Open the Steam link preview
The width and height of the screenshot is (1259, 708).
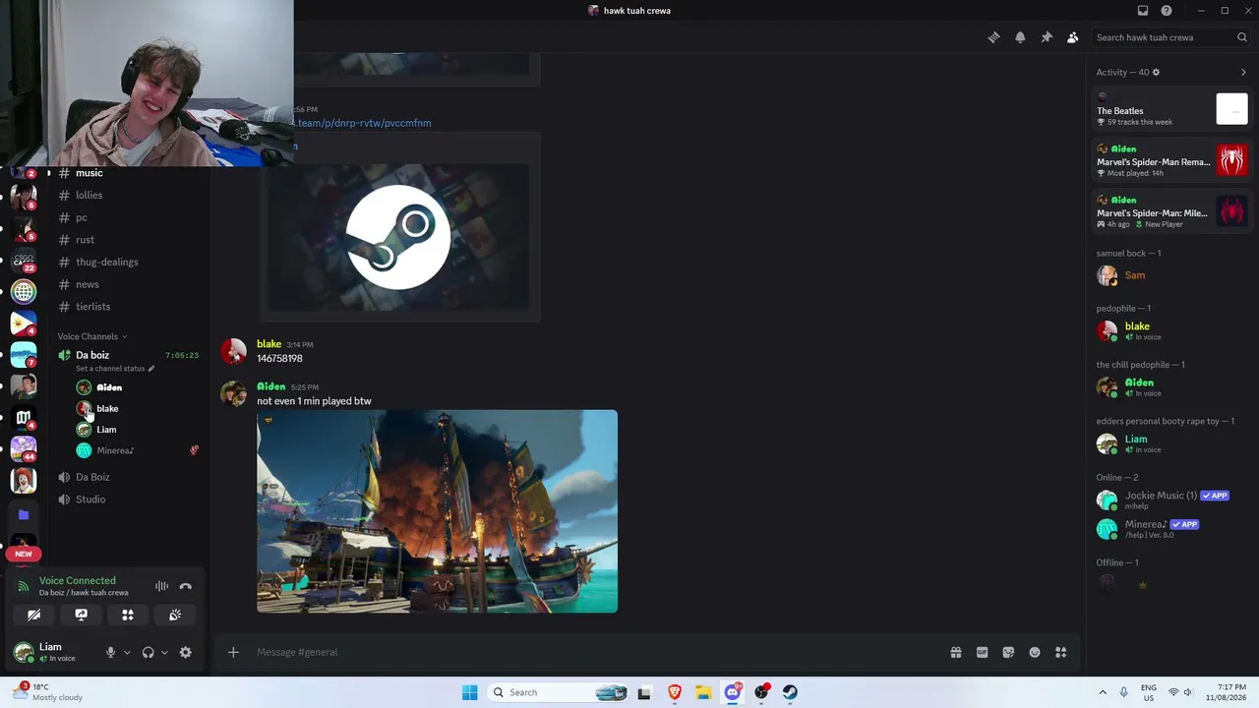pos(399,237)
